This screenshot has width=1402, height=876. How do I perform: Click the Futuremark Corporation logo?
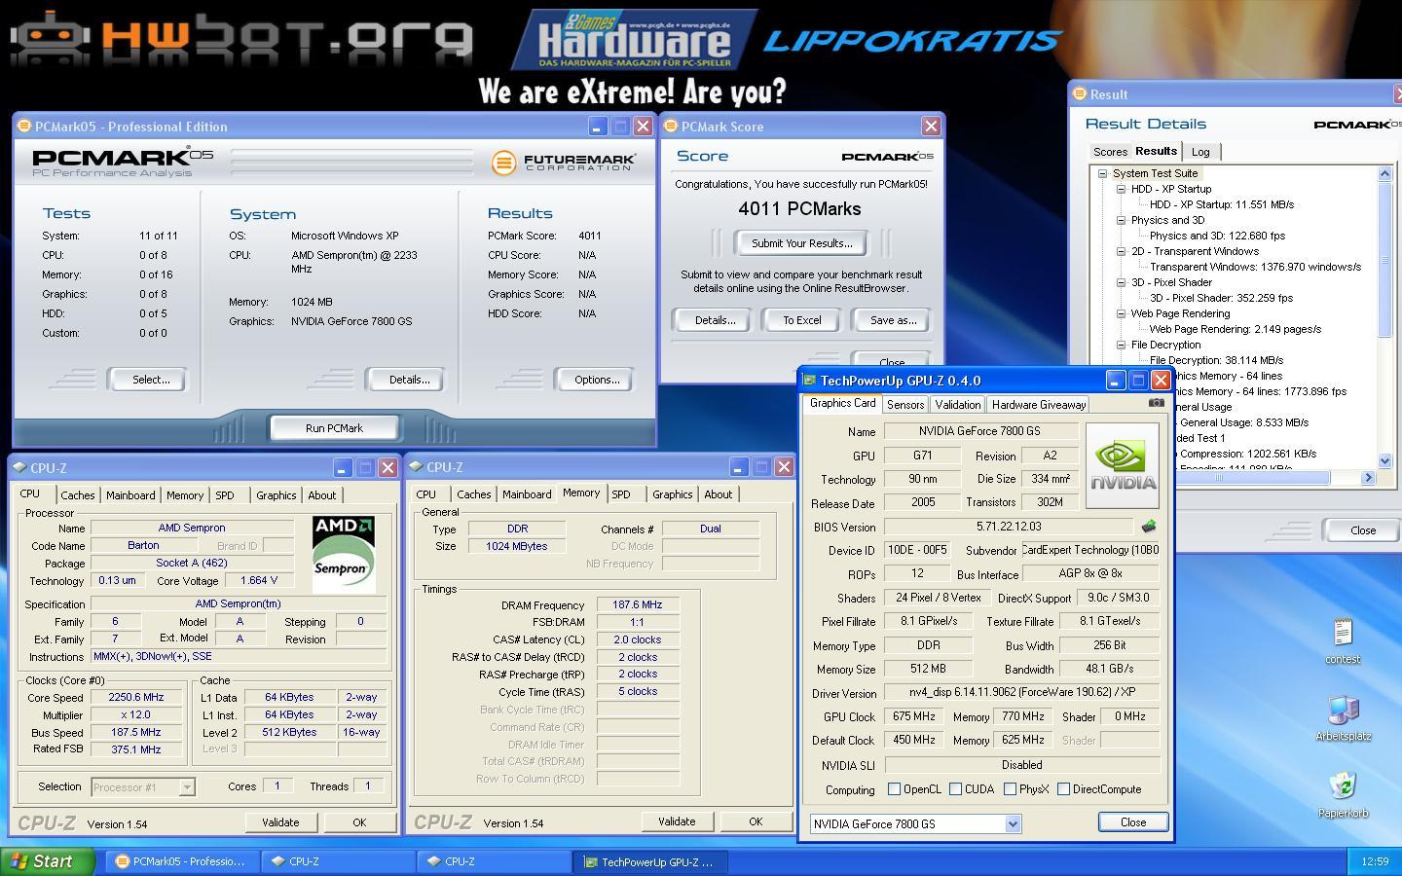click(x=564, y=163)
